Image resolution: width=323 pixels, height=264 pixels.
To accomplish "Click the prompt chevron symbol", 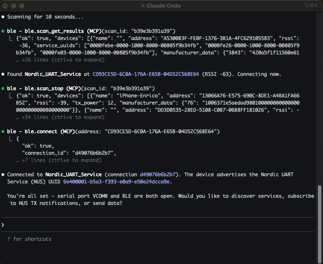I will click(x=3, y=225).
